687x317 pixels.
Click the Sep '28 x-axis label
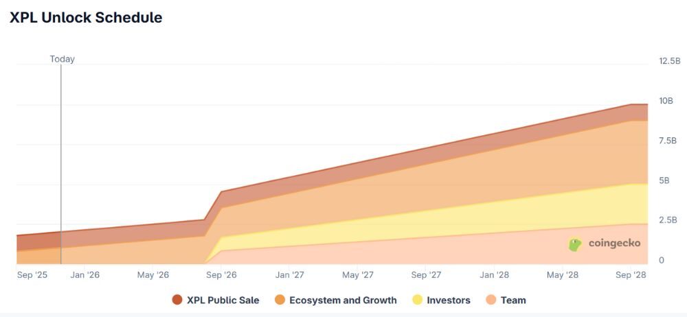click(628, 275)
